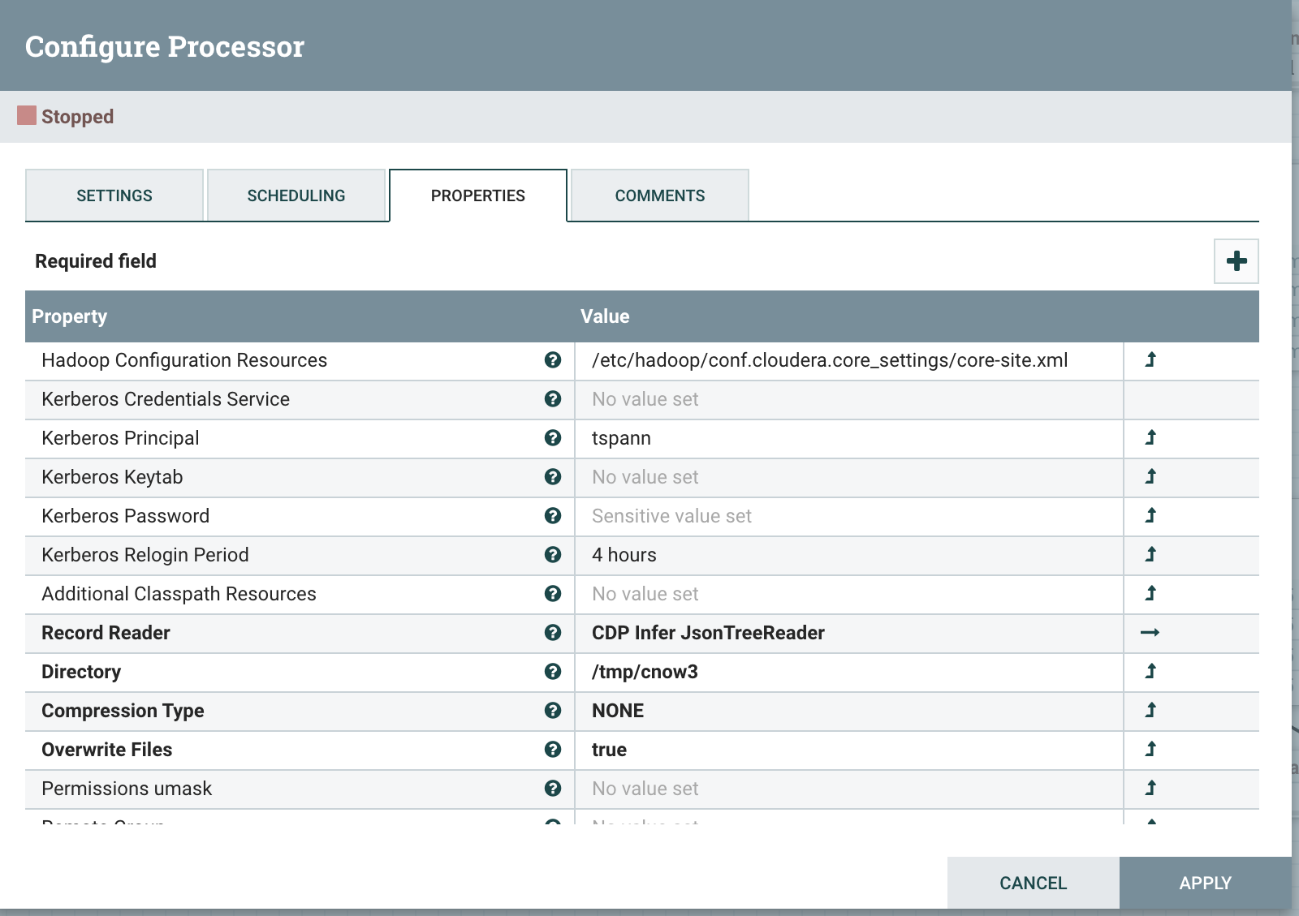Screen dimensions: 1299x916
Task: Edit the tspann principal value
Action: 849,438
